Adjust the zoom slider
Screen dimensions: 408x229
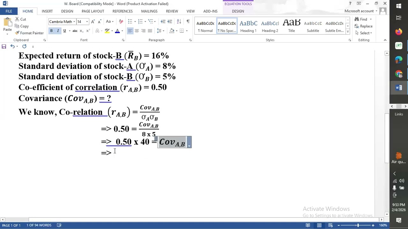[358, 225]
